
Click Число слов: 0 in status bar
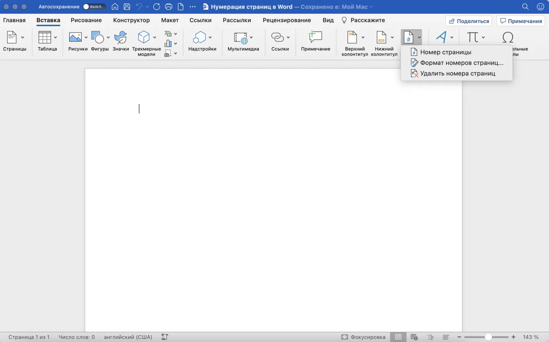tap(77, 337)
